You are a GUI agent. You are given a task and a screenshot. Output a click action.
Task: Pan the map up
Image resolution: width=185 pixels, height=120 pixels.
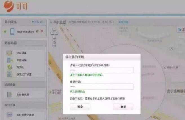pos(54,29)
